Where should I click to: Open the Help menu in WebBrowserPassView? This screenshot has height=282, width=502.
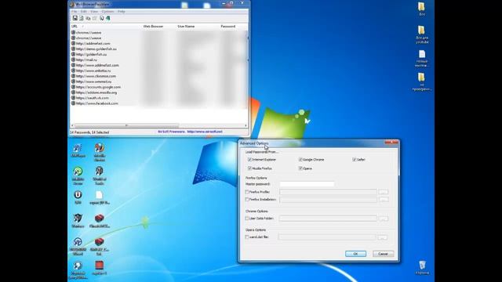coord(121,12)
